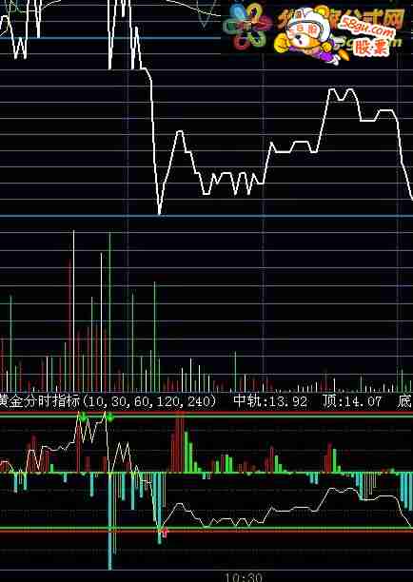Click the red 股票 label in the logo

[372, 48]
